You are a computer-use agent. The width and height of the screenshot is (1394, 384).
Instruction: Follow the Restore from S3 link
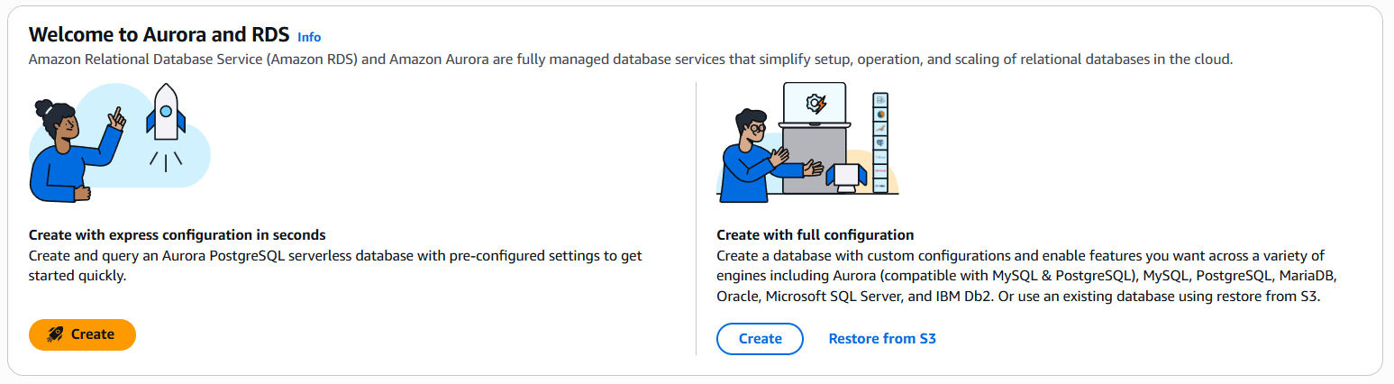point(882,339)
